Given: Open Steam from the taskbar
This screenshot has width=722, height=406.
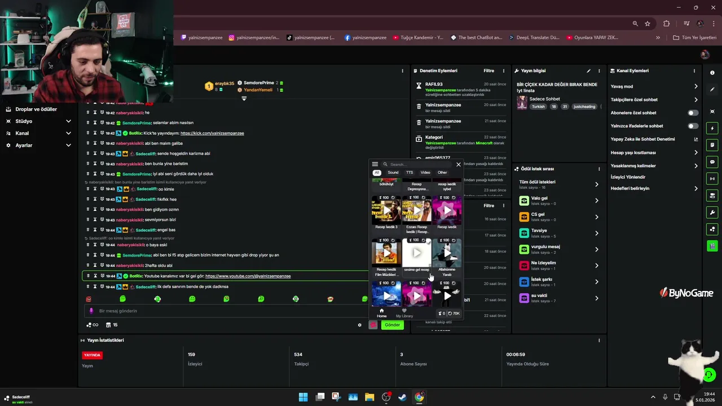Looking at the screenshot, I should click(x=403, y=397).
